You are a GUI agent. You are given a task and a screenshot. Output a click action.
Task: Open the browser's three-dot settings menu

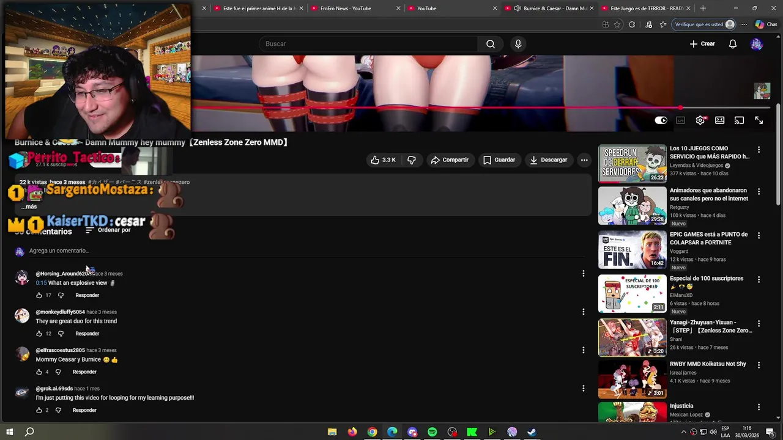pos(744,24)
